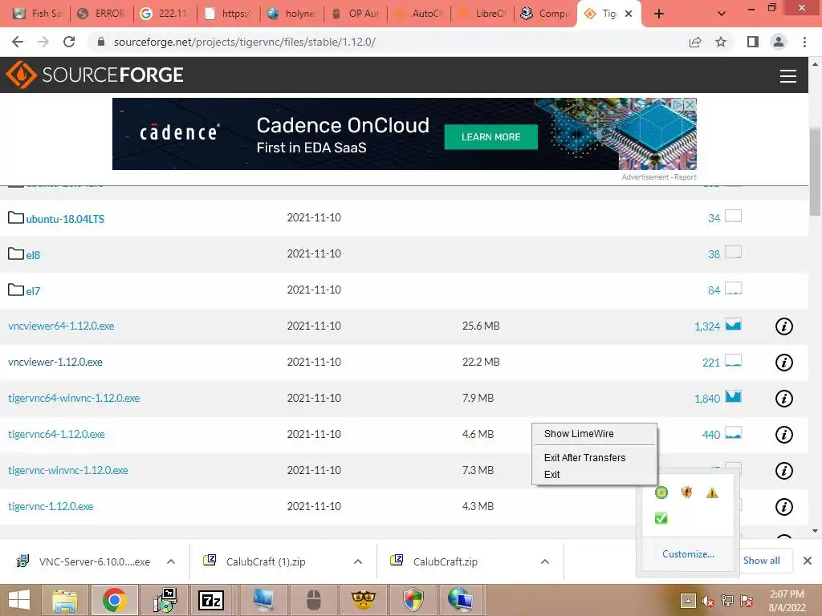Click the address bar URL

tap(244, 42)
